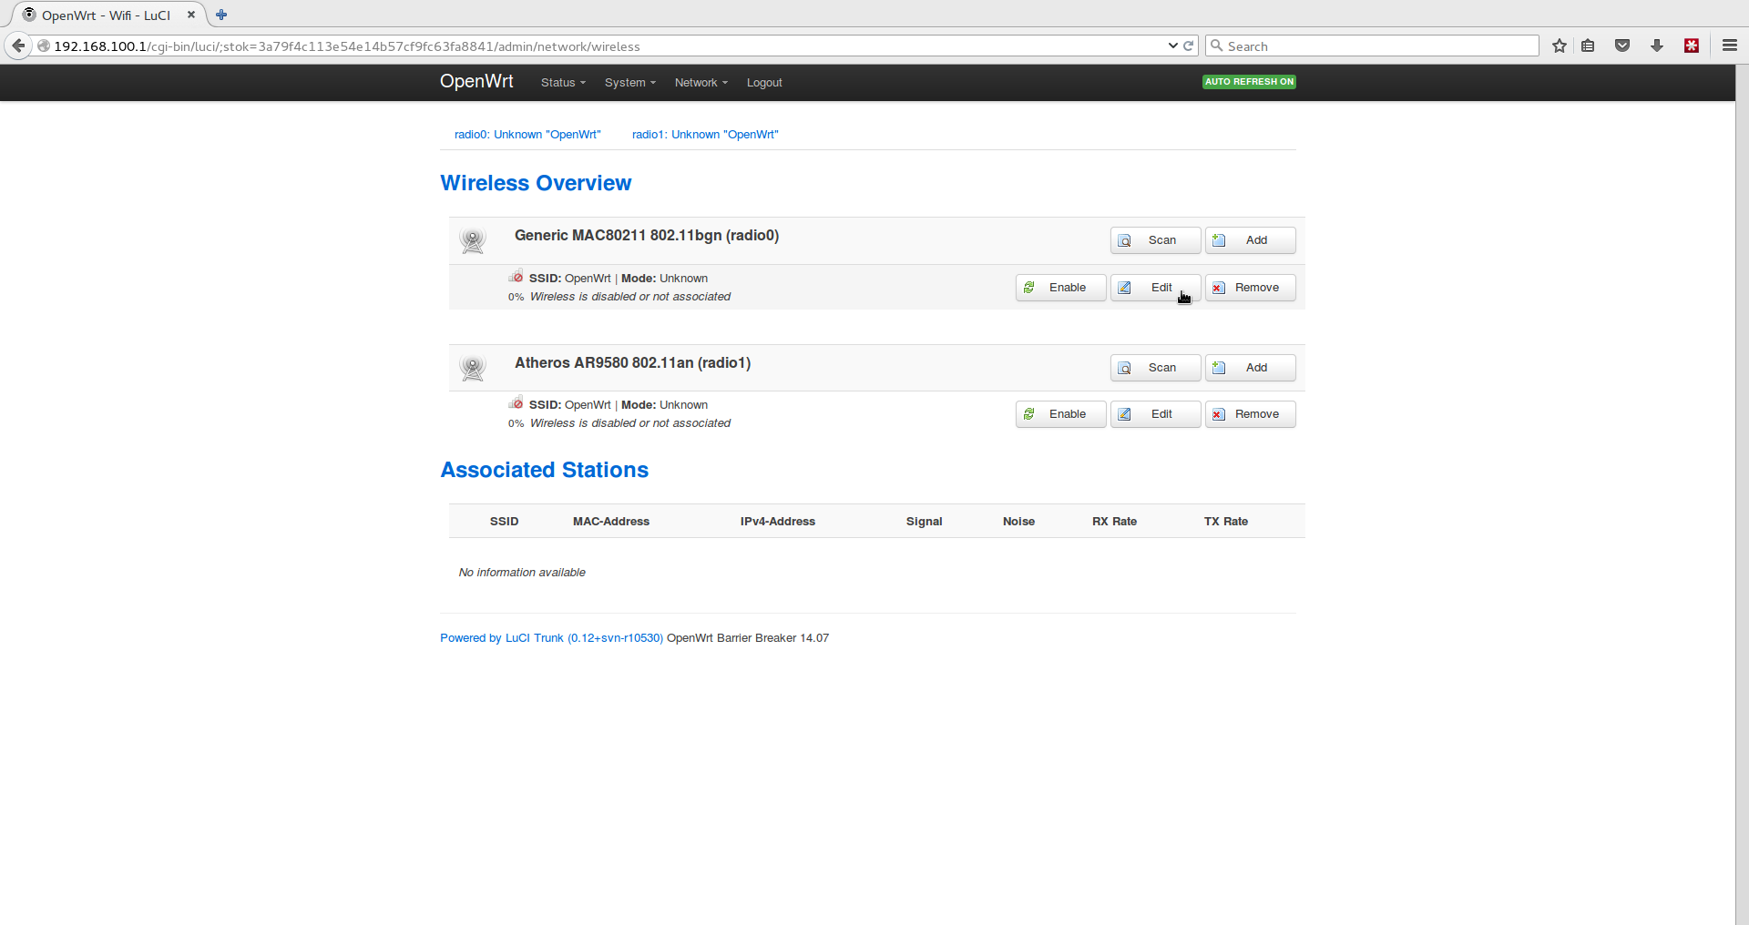
Task: Open the Pocket shield icon
Action: click(x=1622, y=46)
